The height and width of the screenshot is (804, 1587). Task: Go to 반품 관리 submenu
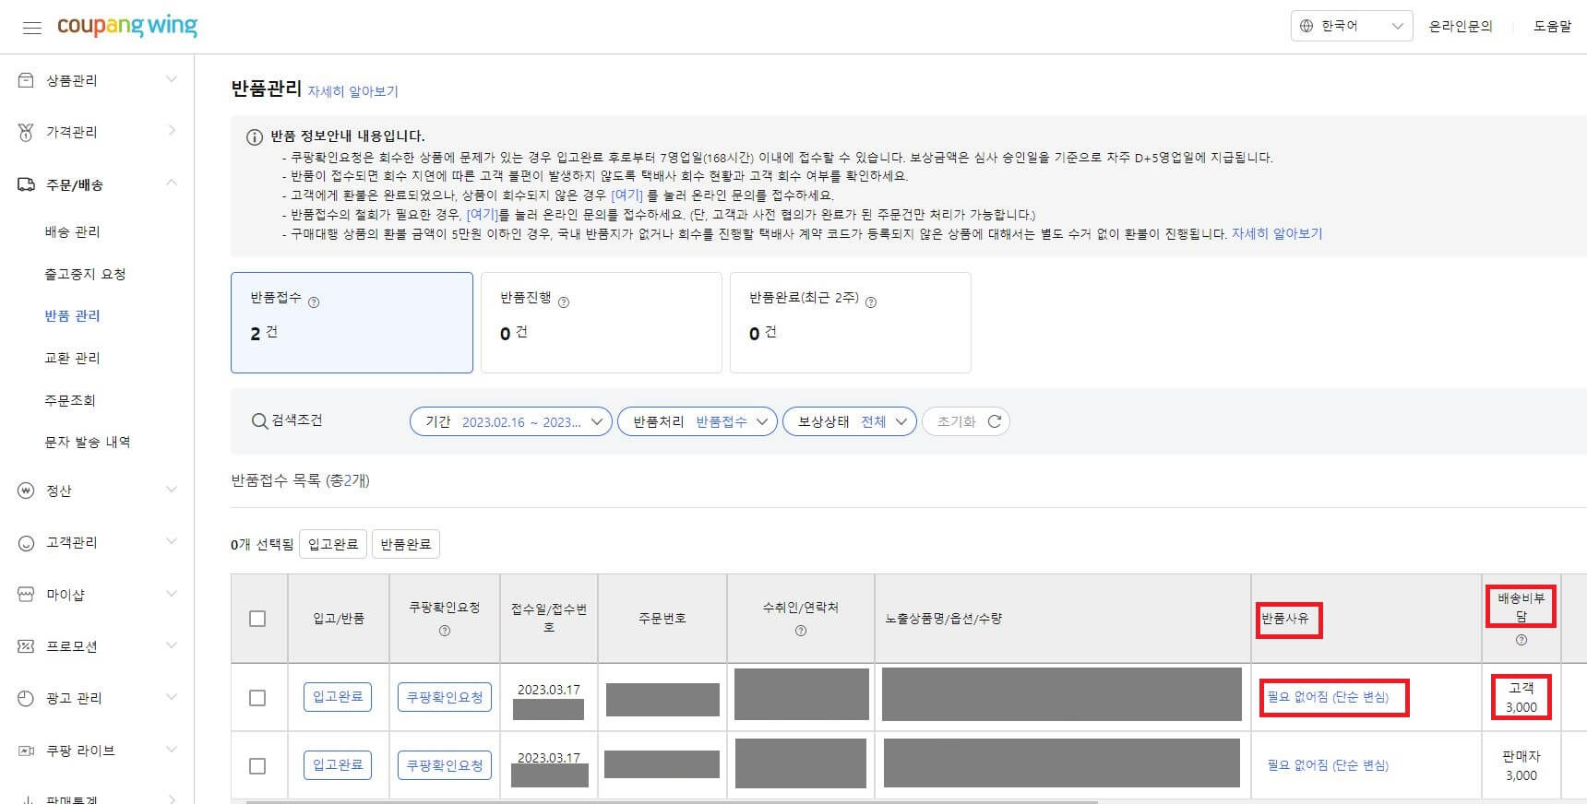[72, 315]
